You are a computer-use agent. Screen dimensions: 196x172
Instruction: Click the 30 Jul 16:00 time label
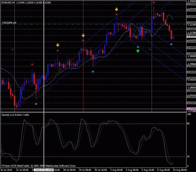(x=101, y=170)
